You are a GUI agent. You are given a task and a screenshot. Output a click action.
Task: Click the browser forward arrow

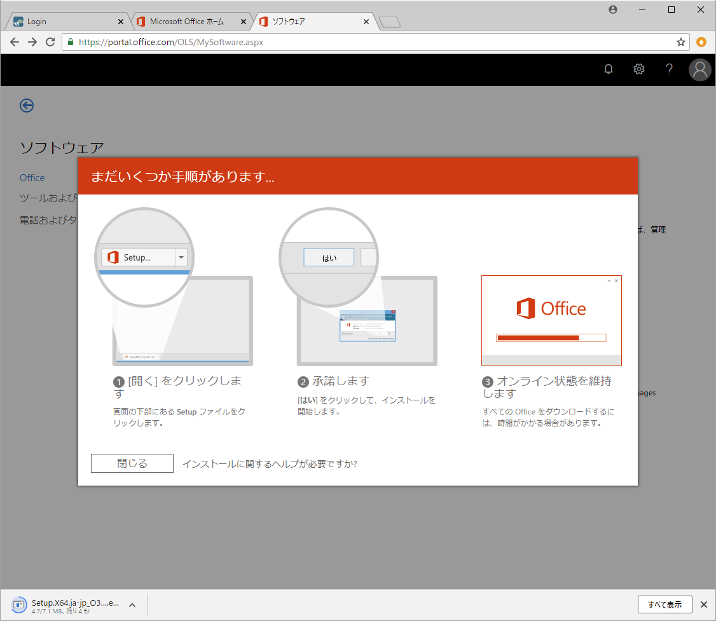click(32, 42)
